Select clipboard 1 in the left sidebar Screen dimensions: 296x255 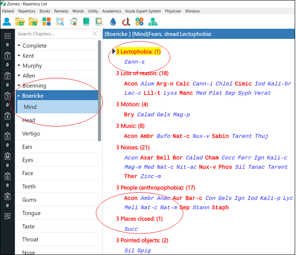[7, 56]
